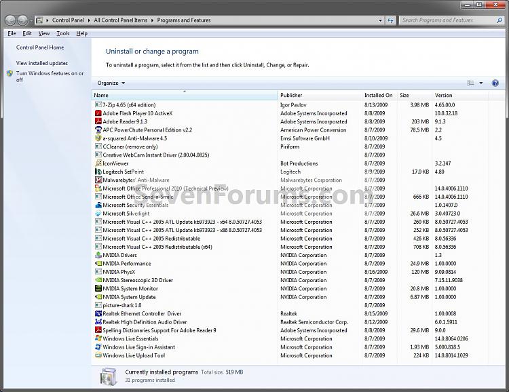Click the a-squared Anti-Malware 4.5 icon
This screenshot has height=392, width=509.
98,138
